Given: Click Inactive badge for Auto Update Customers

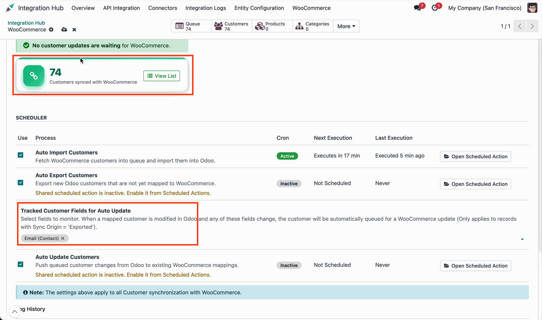Looking at the screenshot, I should point(289,265).
